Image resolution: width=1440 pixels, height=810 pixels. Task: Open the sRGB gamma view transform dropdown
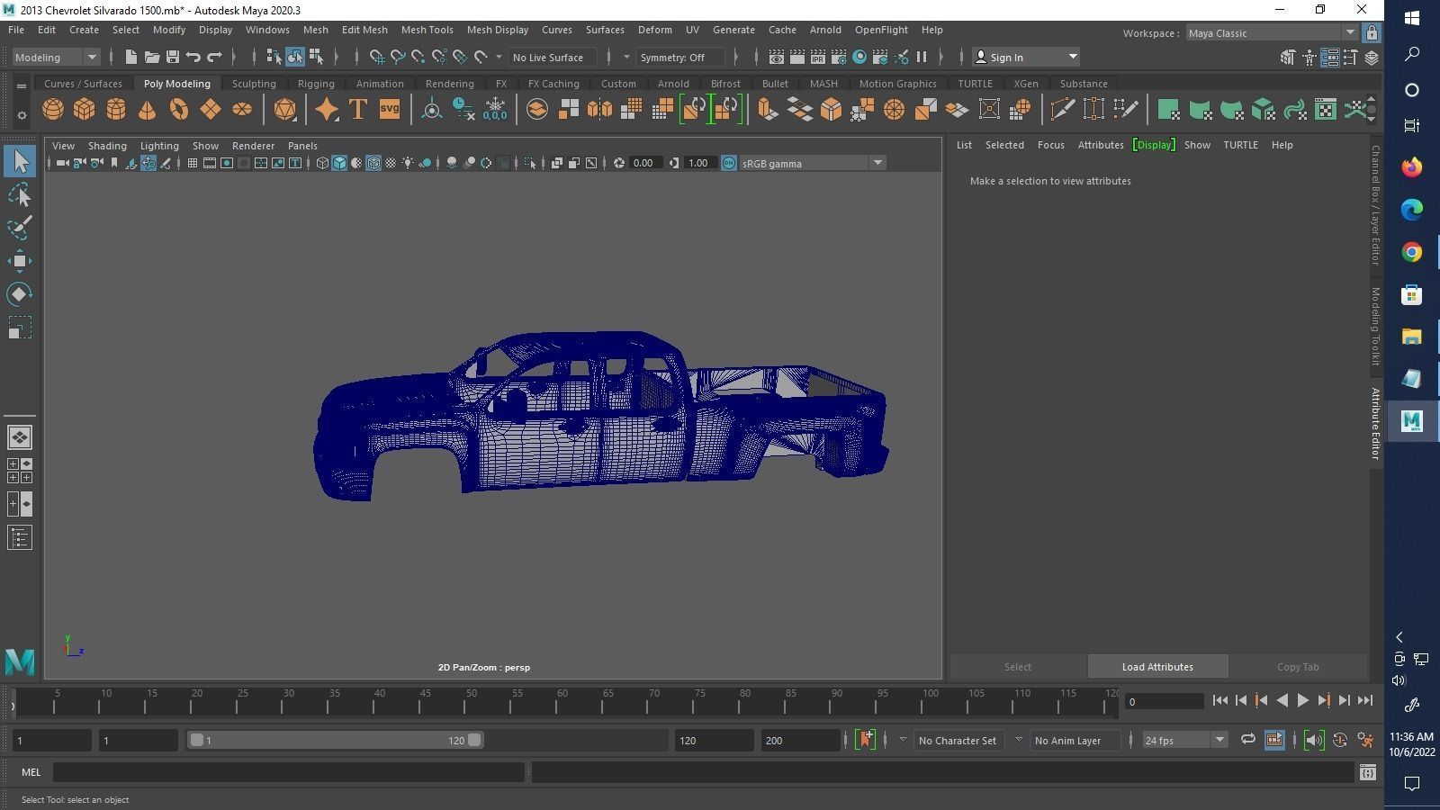point(812,163)
